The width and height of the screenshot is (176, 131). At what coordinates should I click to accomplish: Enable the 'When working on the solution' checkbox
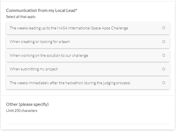point(164,55)
